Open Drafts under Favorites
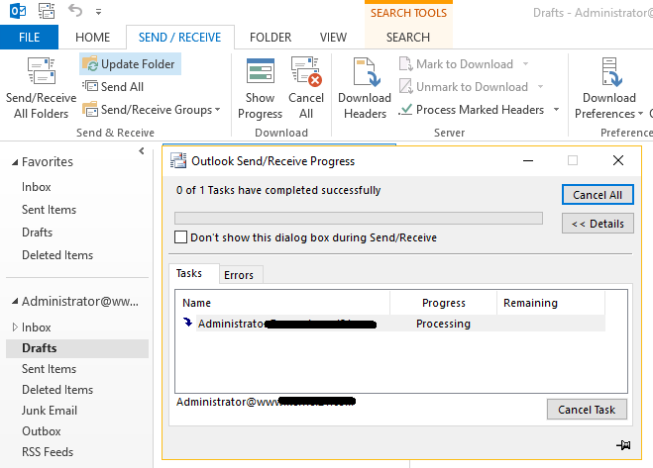Viewport: 653px width, 468px height. click(37, 233)
